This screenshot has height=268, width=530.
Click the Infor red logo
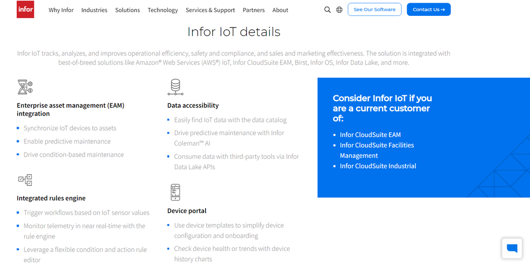tap(25, 10)
